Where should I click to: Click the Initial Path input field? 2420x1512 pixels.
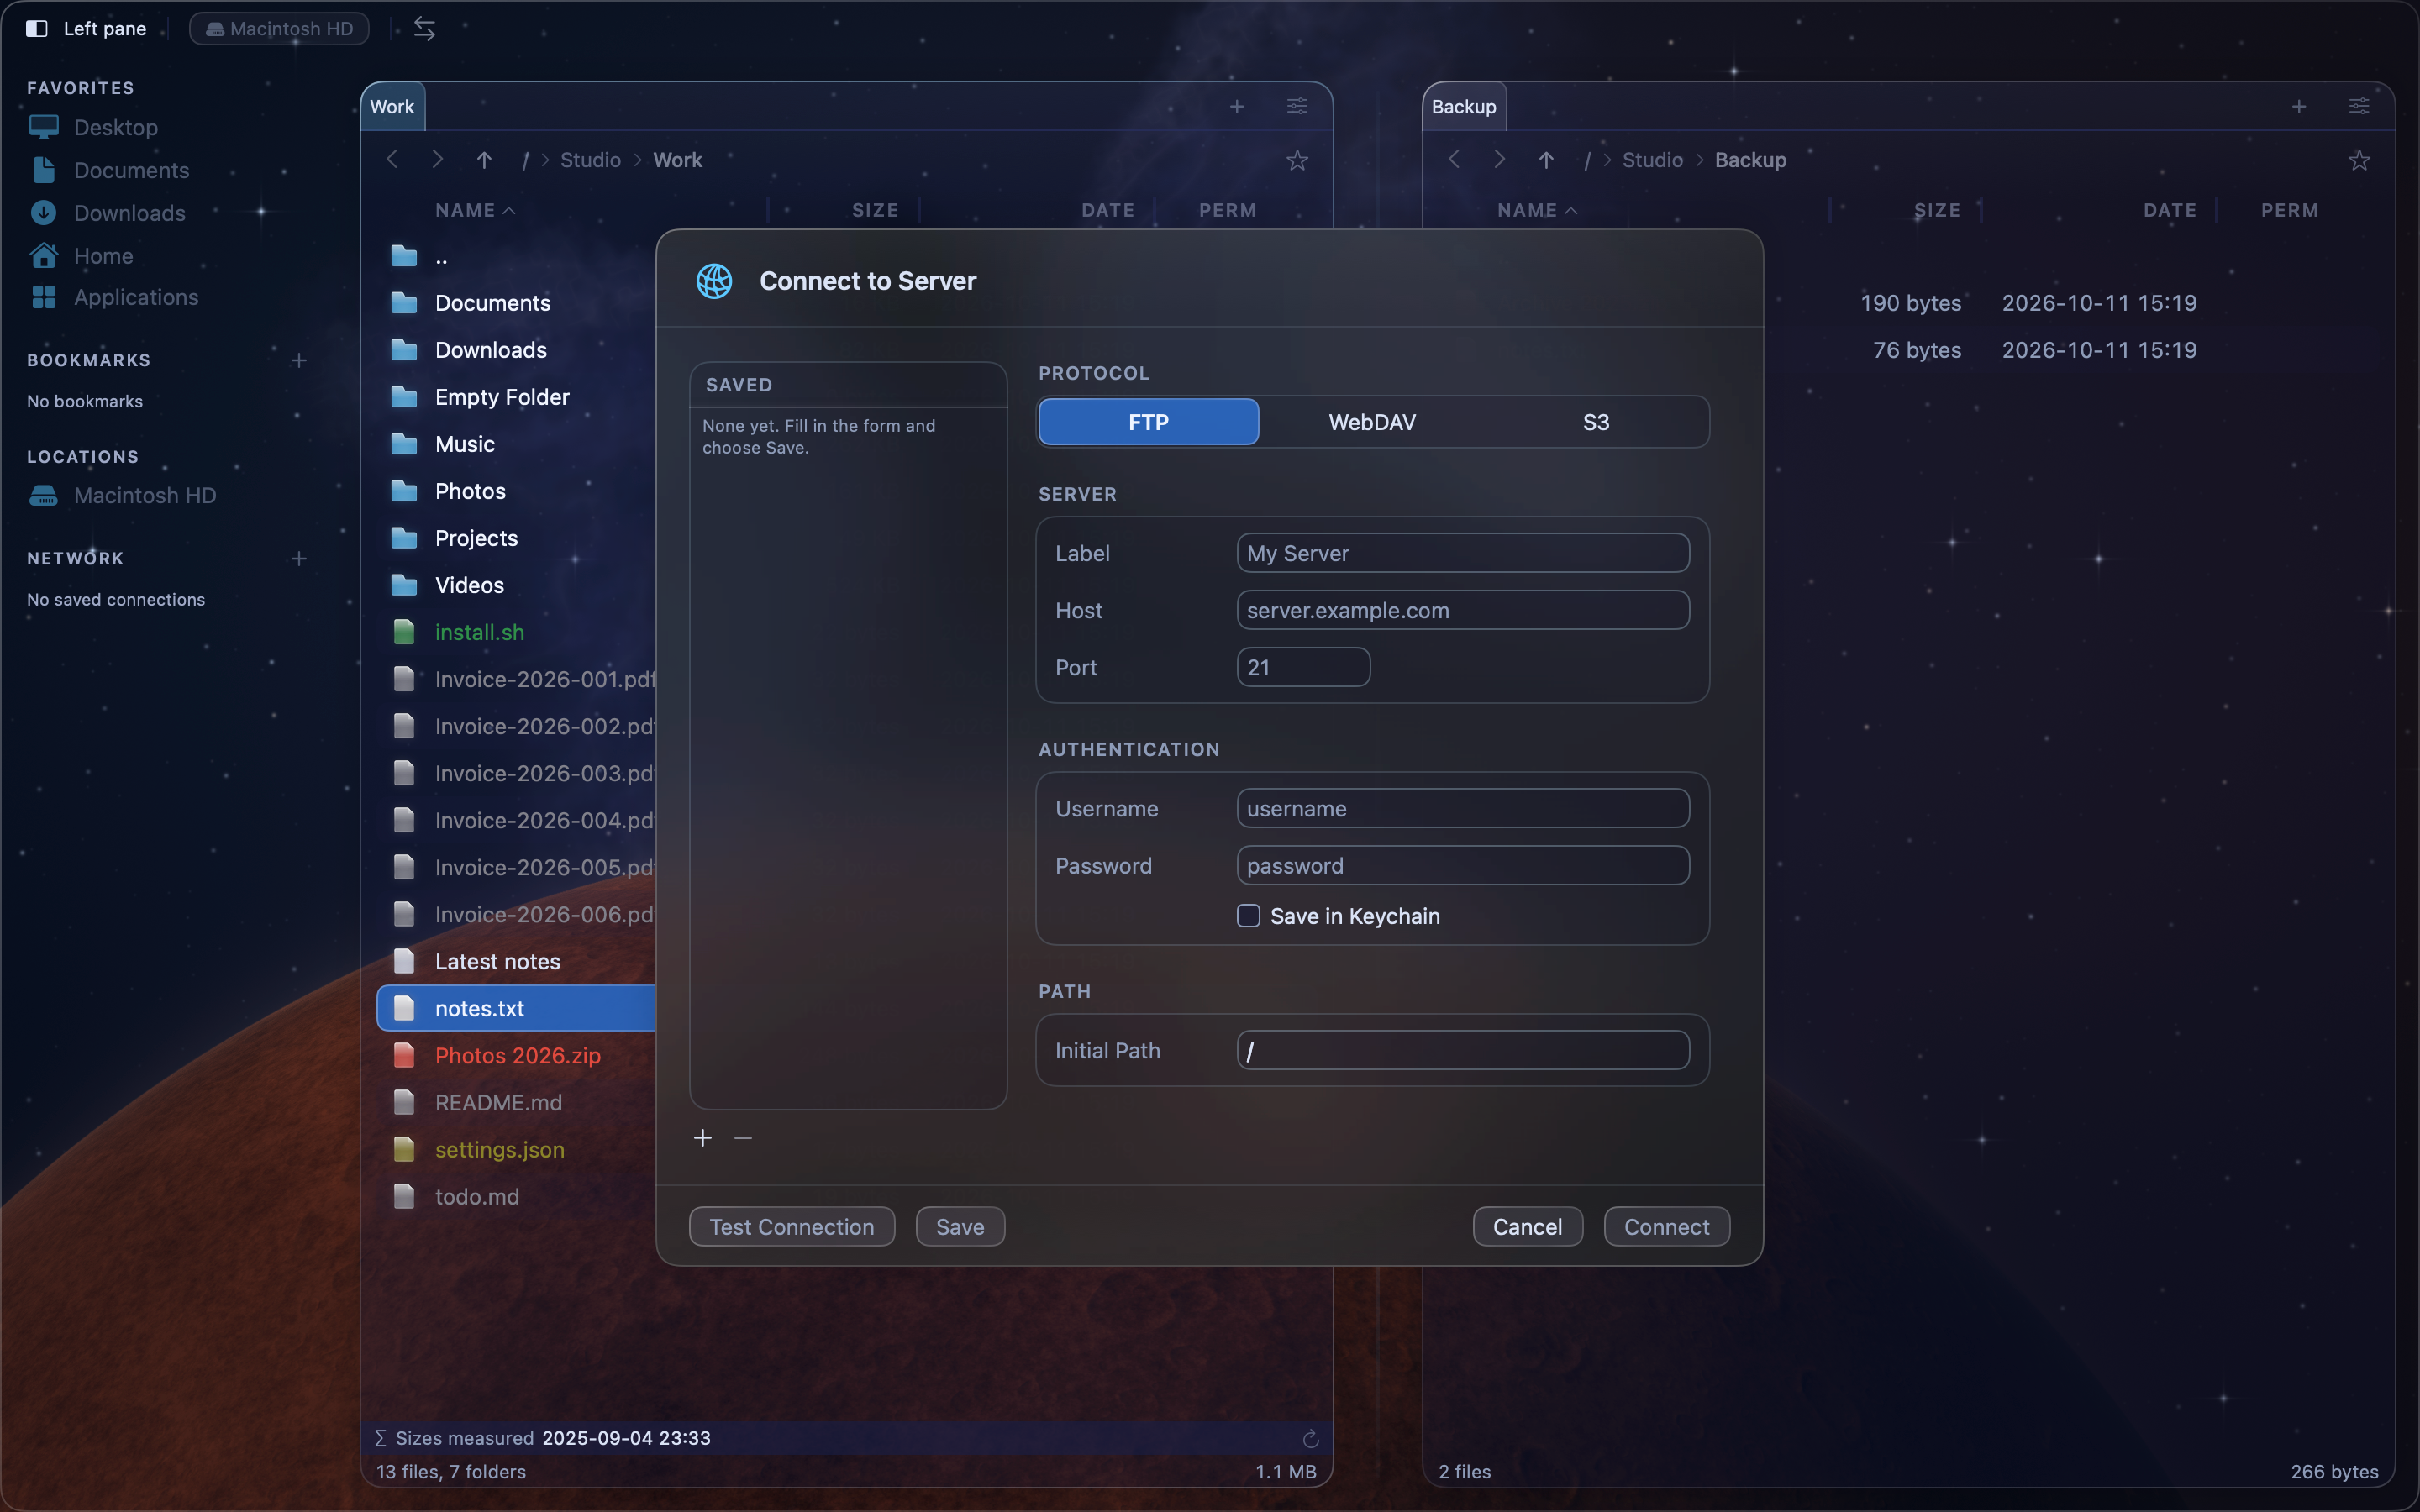1462,1050
